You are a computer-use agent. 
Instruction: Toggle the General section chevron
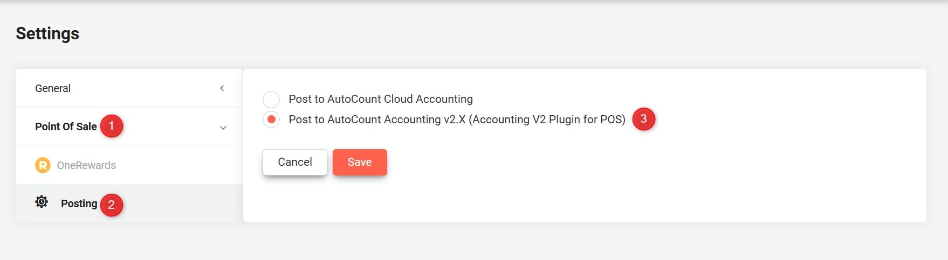[x=222, y=88]
